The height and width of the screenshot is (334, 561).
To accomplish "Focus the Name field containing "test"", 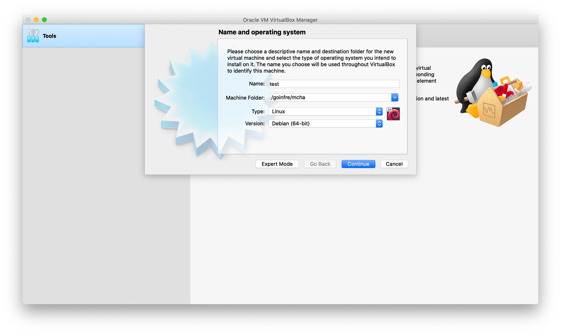I will [334, 84].
